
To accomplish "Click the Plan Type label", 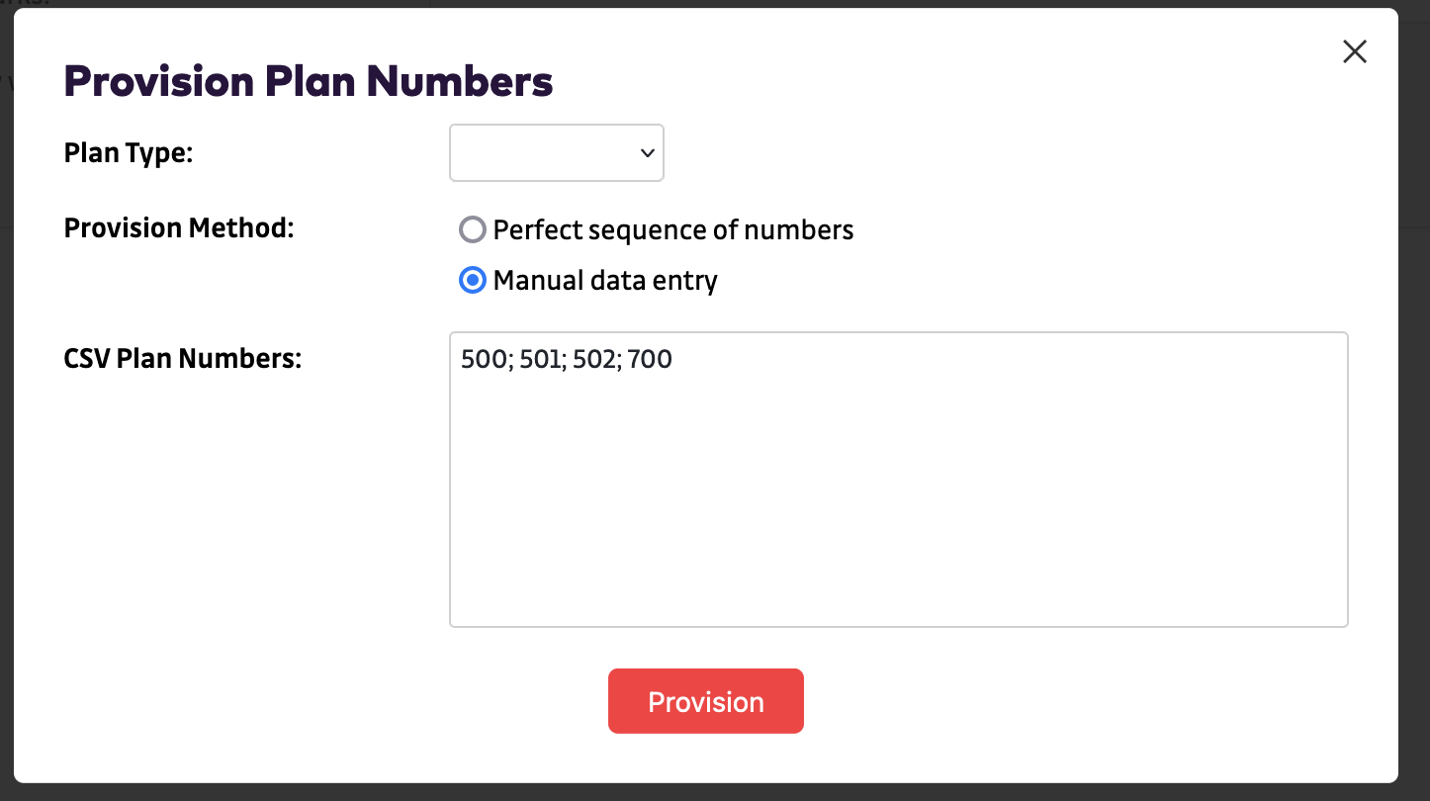I will [x=128, y=153].
